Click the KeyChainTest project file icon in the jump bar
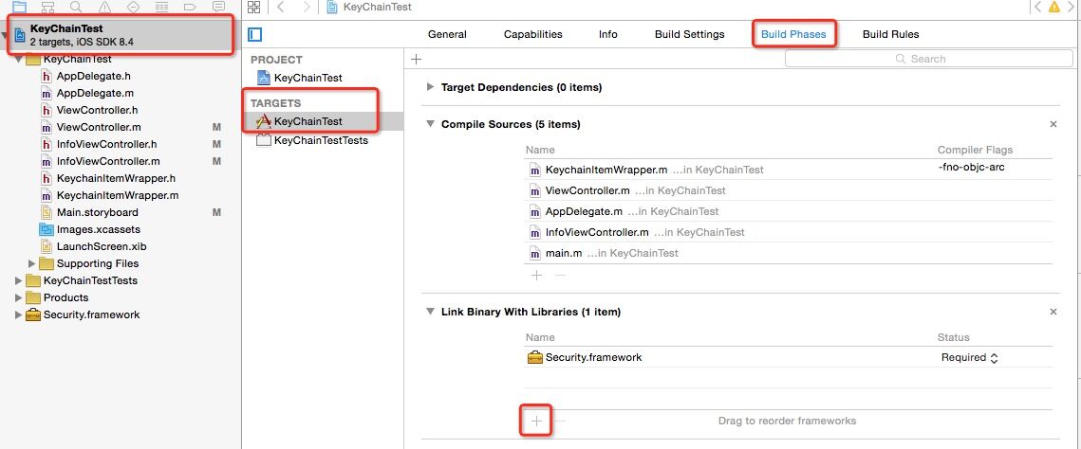The height and width of the screenshot is (449, 1081). click(x=332, y=7)
